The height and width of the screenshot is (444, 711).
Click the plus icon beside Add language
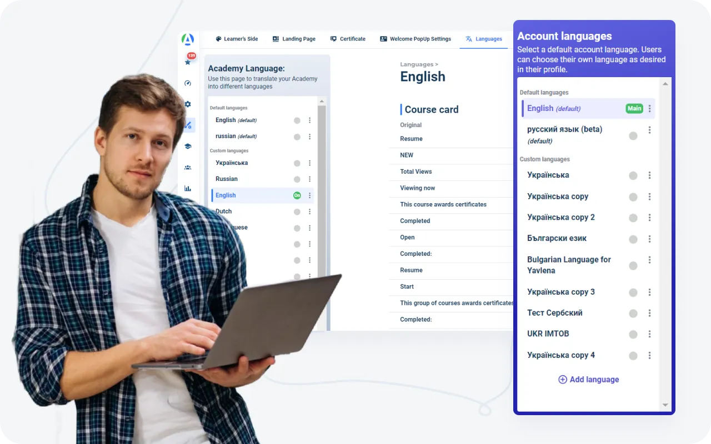(x=562, y=380)
